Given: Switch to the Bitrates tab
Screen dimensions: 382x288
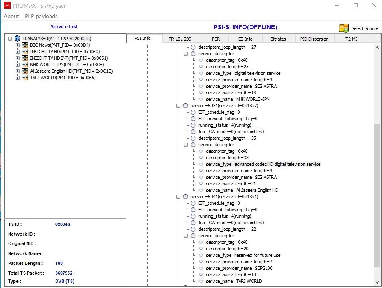Looking at the screenshot, I should [x=278, y=39].
